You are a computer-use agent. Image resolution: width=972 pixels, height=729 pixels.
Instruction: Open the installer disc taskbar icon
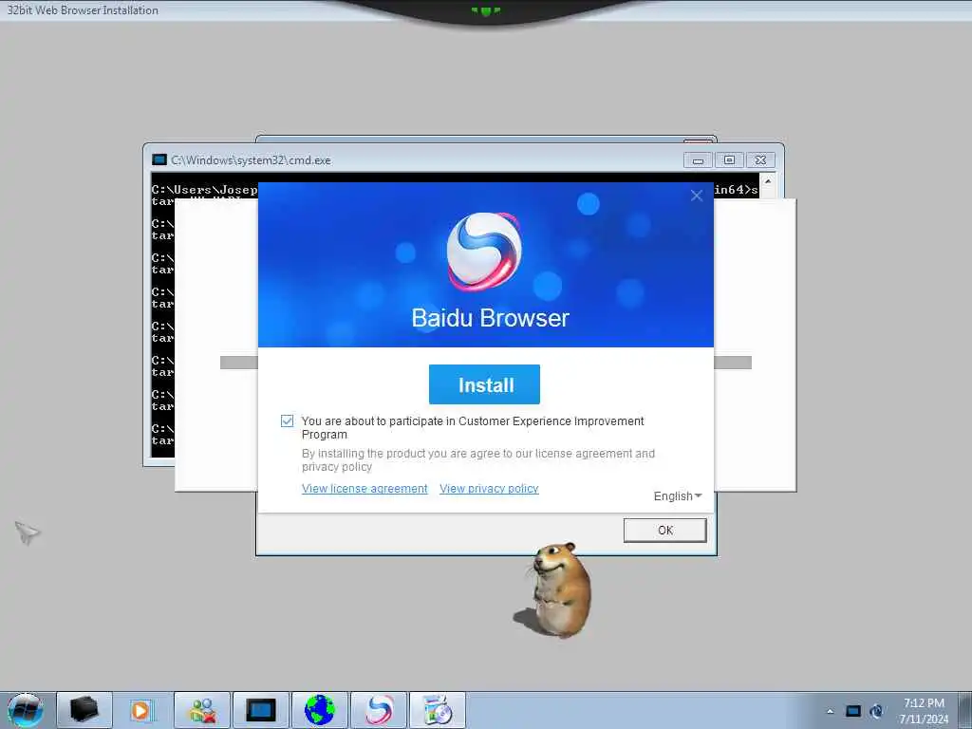[x=438, y=710]
